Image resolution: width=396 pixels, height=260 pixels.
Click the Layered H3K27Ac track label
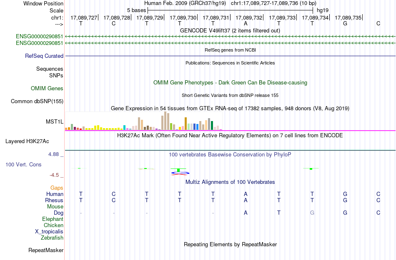pyautogui.click(x=27, y=141)
